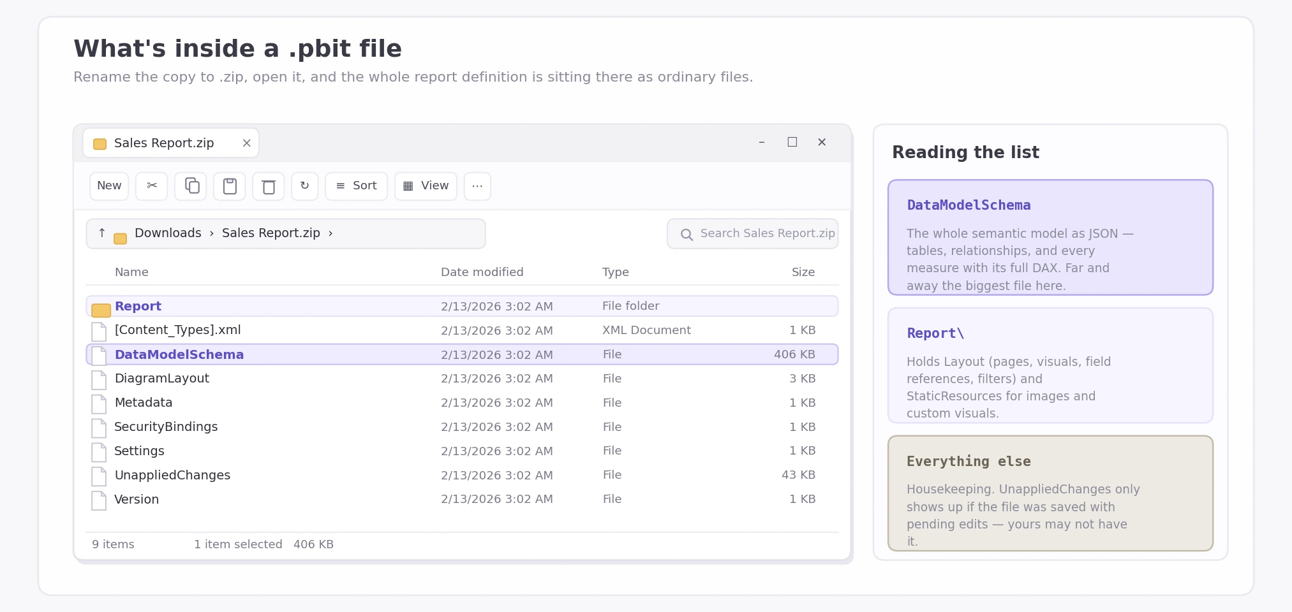Click the File folder type cell
Screen dimensions: 1292x612
click(x=631, y=306)
